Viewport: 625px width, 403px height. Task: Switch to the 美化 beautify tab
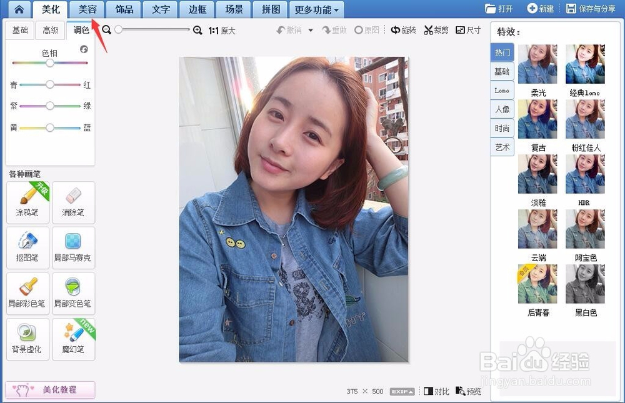pyautogui.click(x=50, y=9)
